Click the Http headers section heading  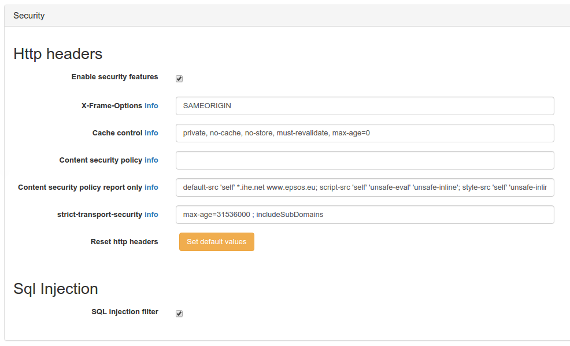58,54
